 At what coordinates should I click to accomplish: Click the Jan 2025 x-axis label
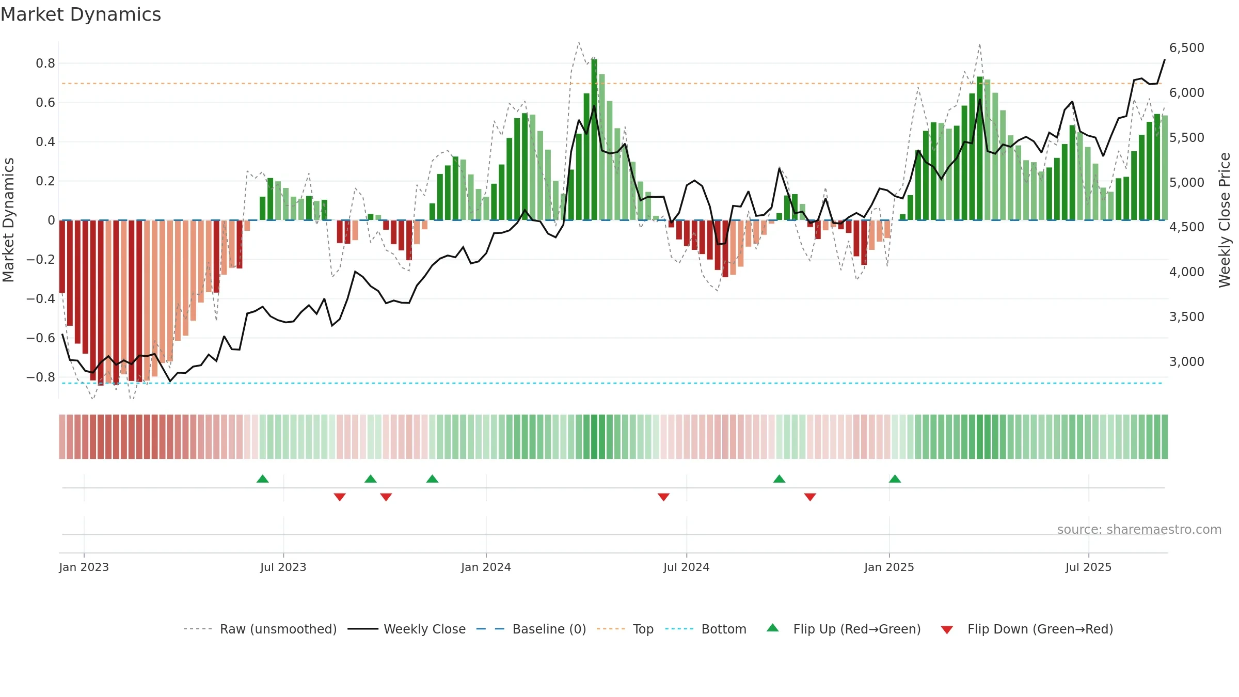pos(889,567)
